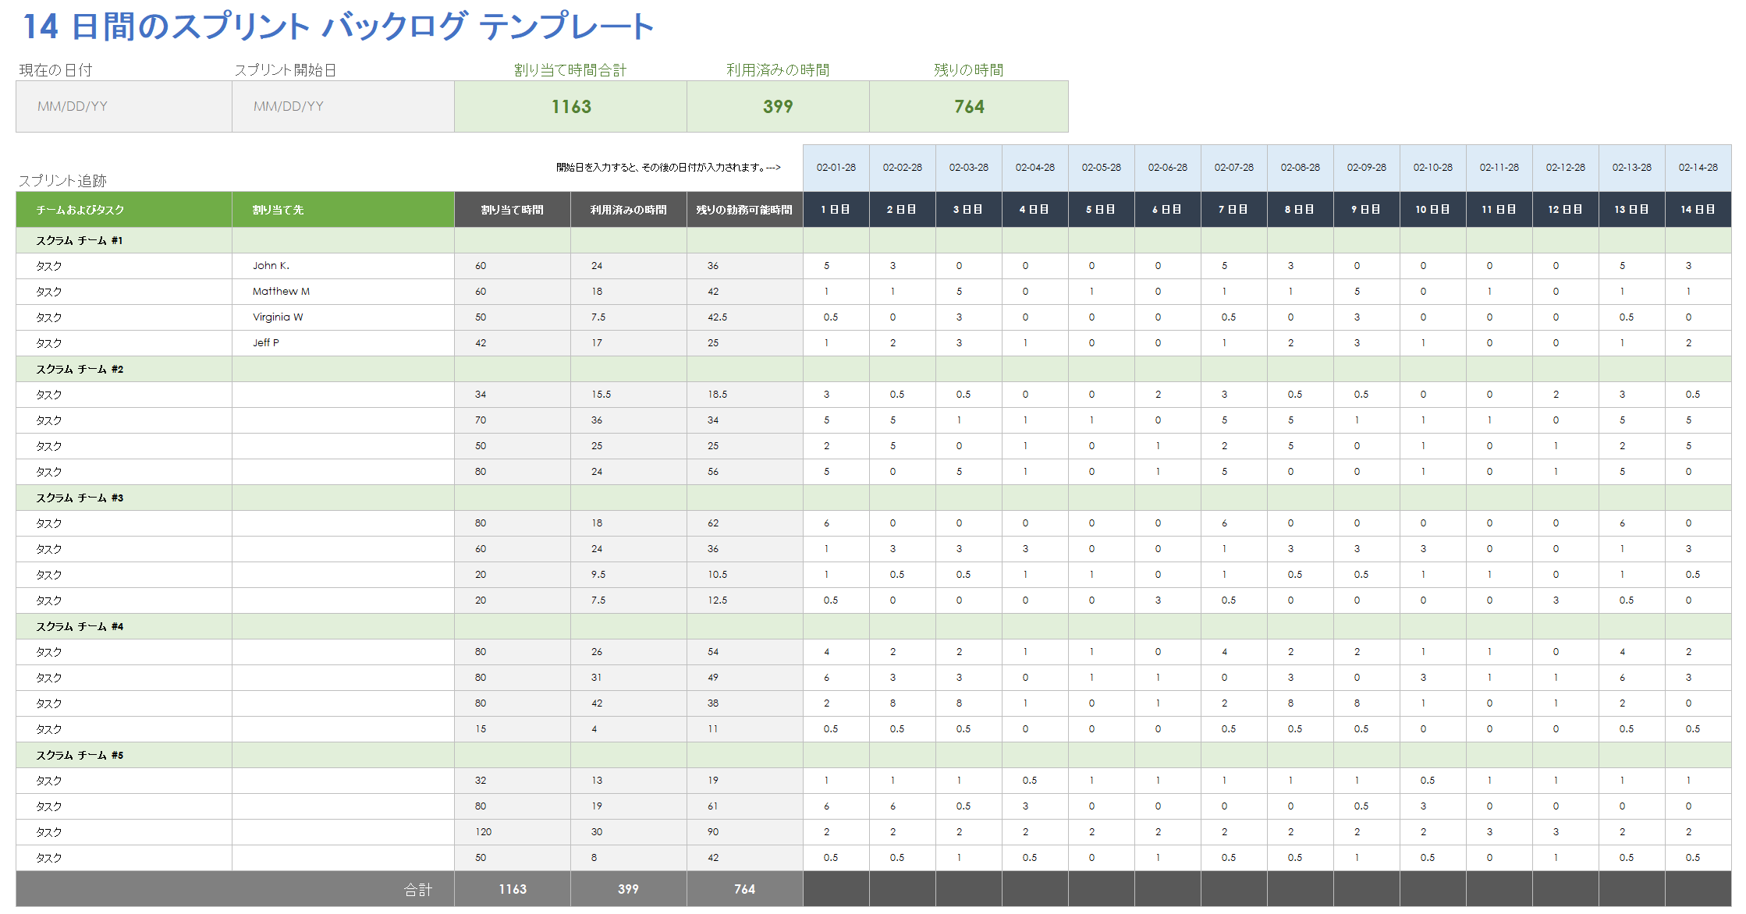Click remaining hours 10.5 cell

(x=745, y=575)
